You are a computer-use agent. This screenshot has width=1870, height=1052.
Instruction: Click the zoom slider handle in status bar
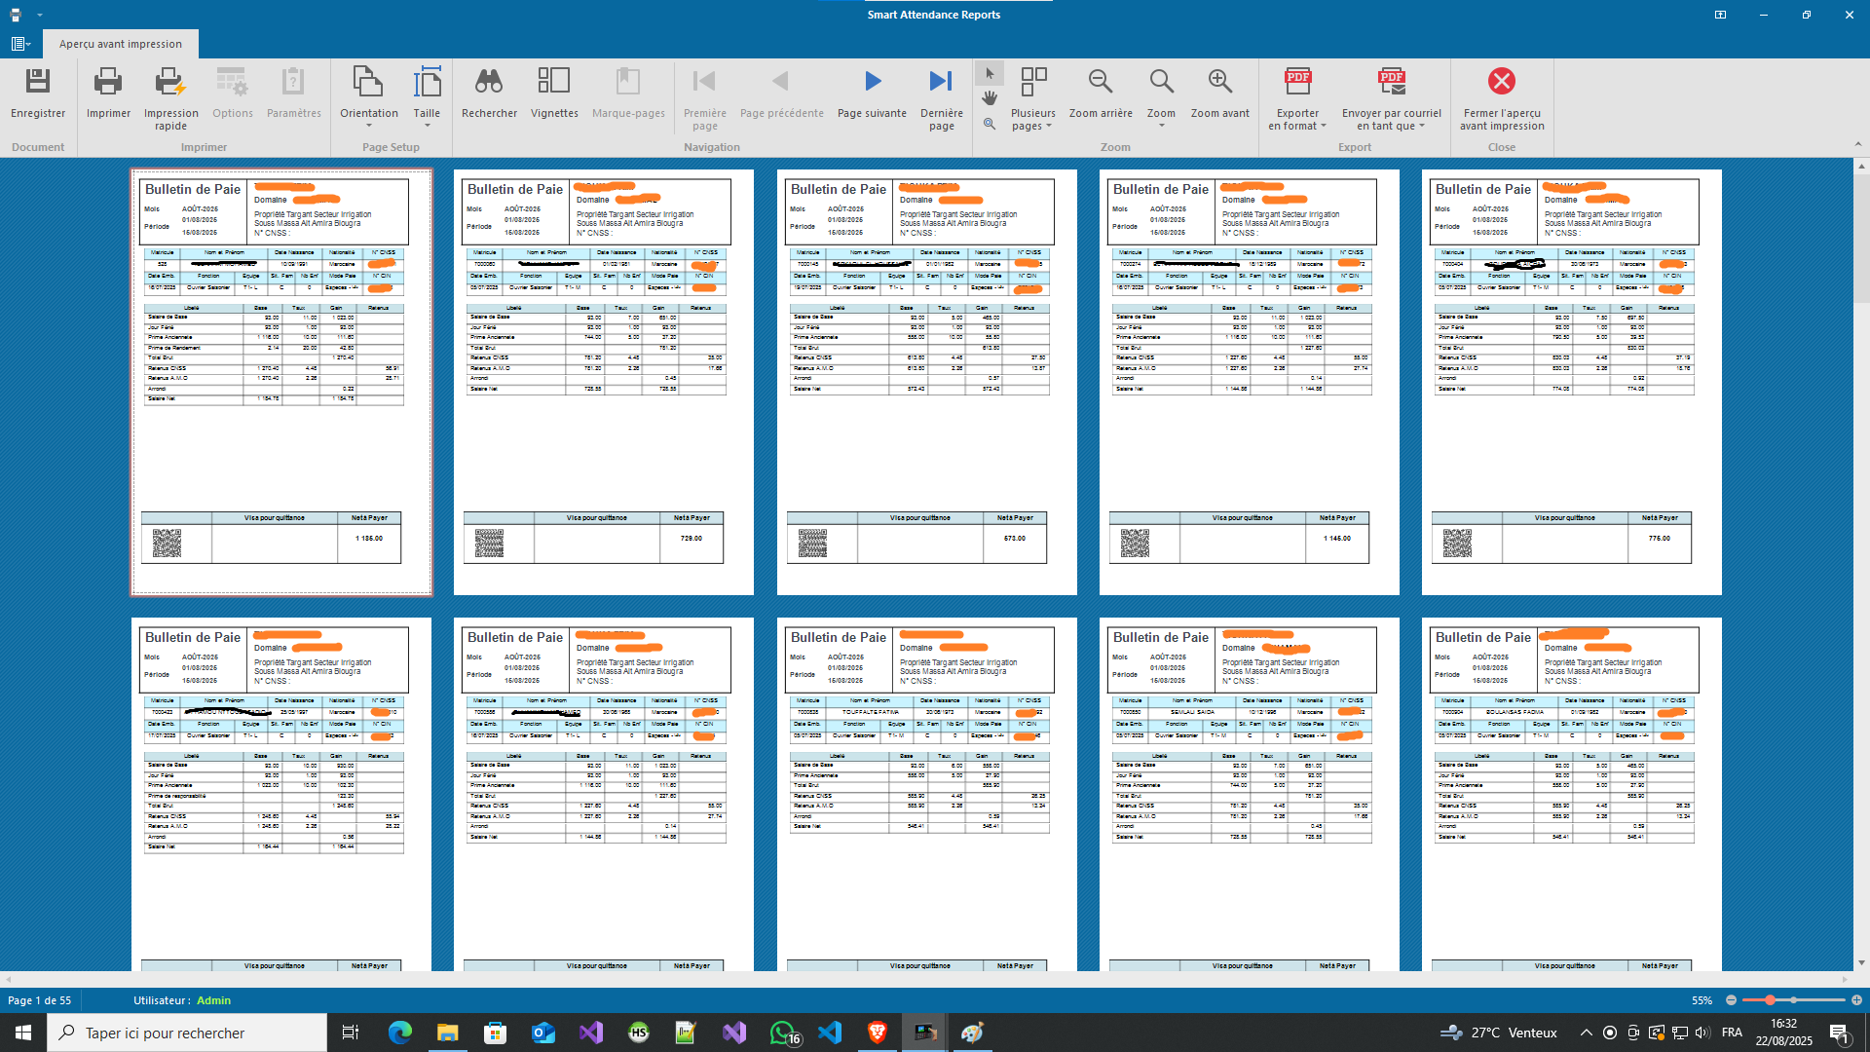[x=1770, y=1000]
